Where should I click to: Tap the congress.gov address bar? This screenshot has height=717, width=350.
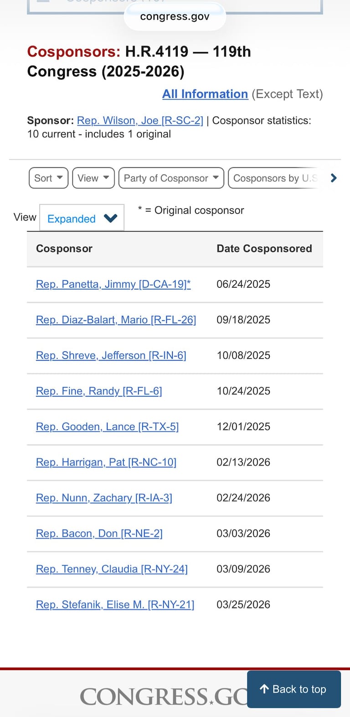(175, 17)
